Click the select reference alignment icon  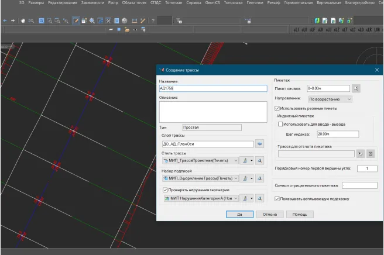(360, 154)
